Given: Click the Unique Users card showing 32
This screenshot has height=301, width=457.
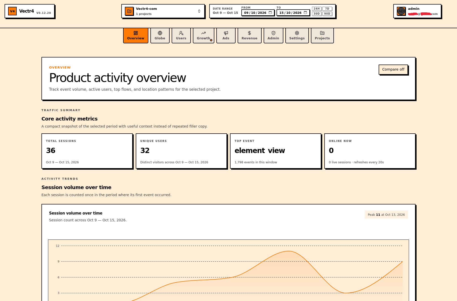Looking at the screenshot, I should point(181,151).
